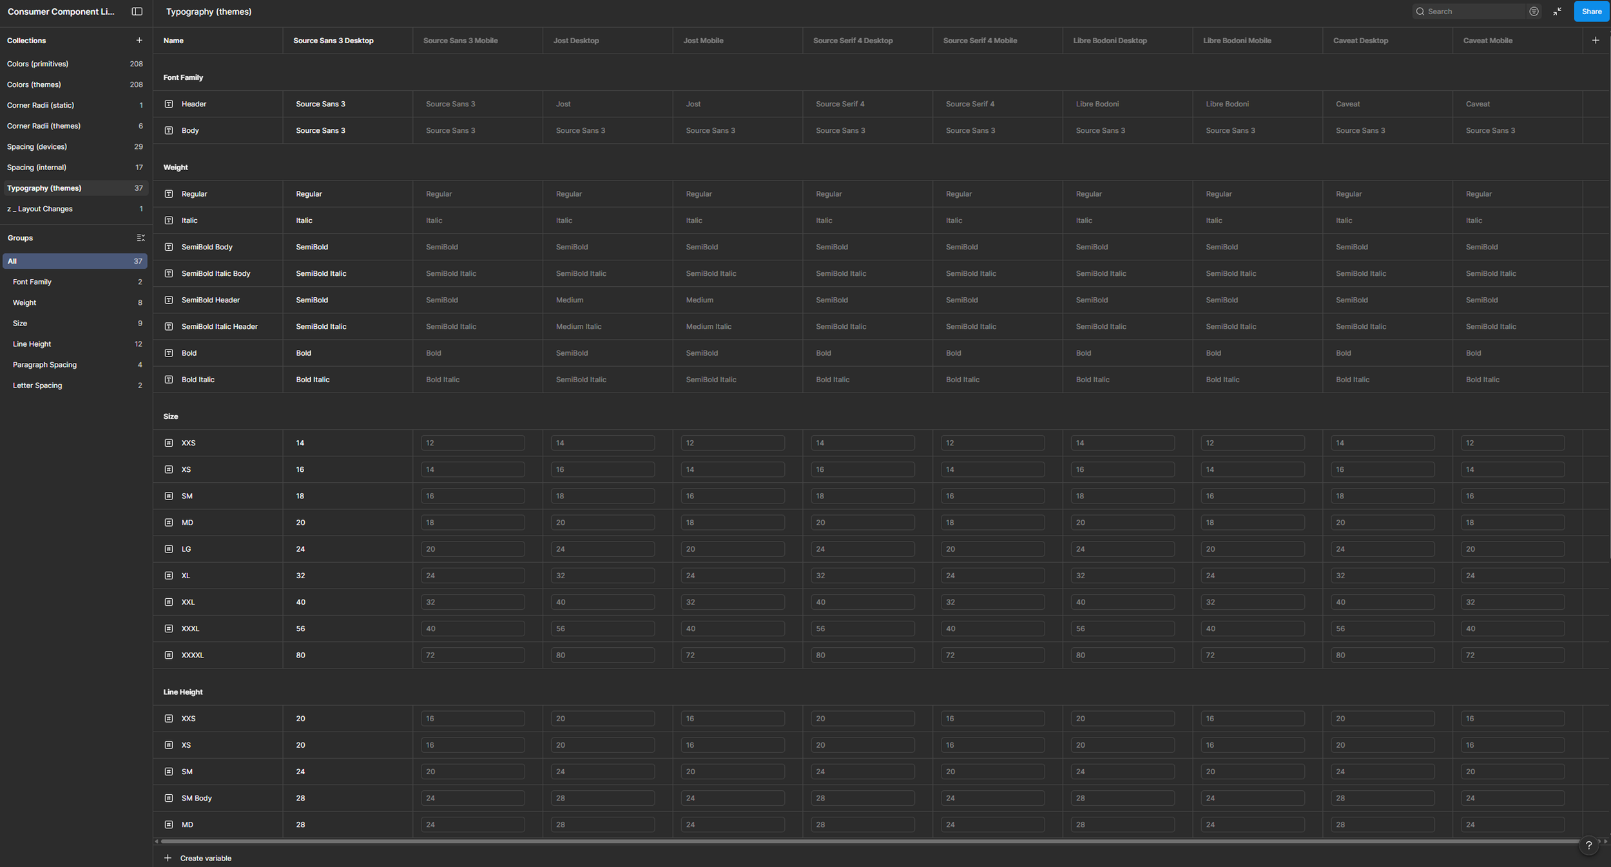Click the Search input field
Screen dimensions: 1611x867
click(1472, 12)
